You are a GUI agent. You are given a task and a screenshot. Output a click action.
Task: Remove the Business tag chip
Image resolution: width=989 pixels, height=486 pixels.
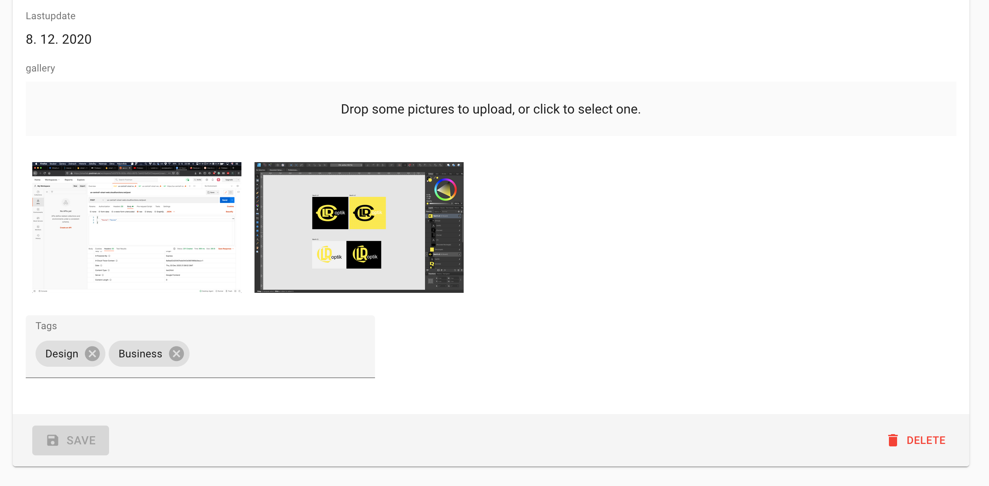[176, 354]
